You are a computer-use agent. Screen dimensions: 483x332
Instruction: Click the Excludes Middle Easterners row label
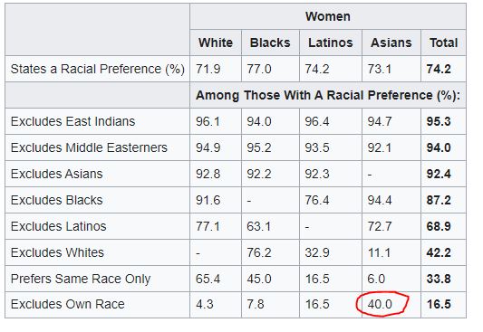pyautogui.click(x=89, y=147)
